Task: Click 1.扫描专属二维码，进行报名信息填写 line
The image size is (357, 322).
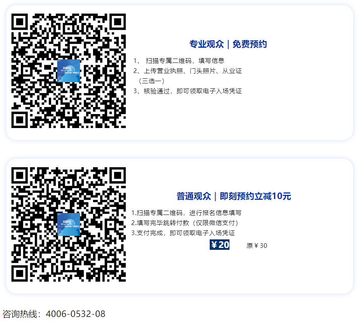Action: click(186, 213)
